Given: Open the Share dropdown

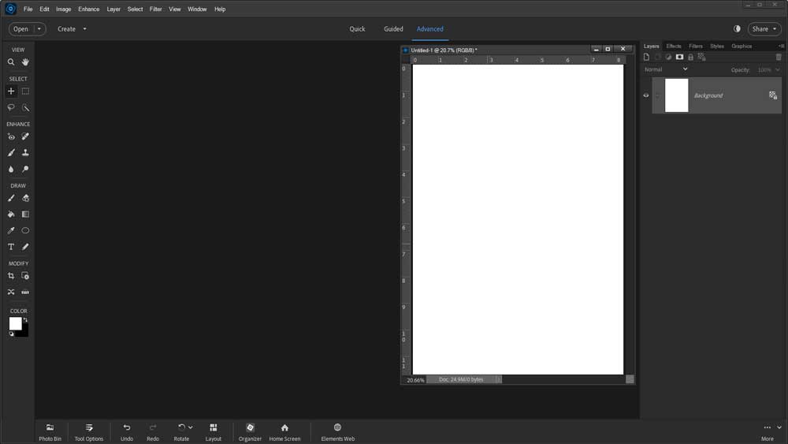Looking at the screenshot, I should coord(775,28).
